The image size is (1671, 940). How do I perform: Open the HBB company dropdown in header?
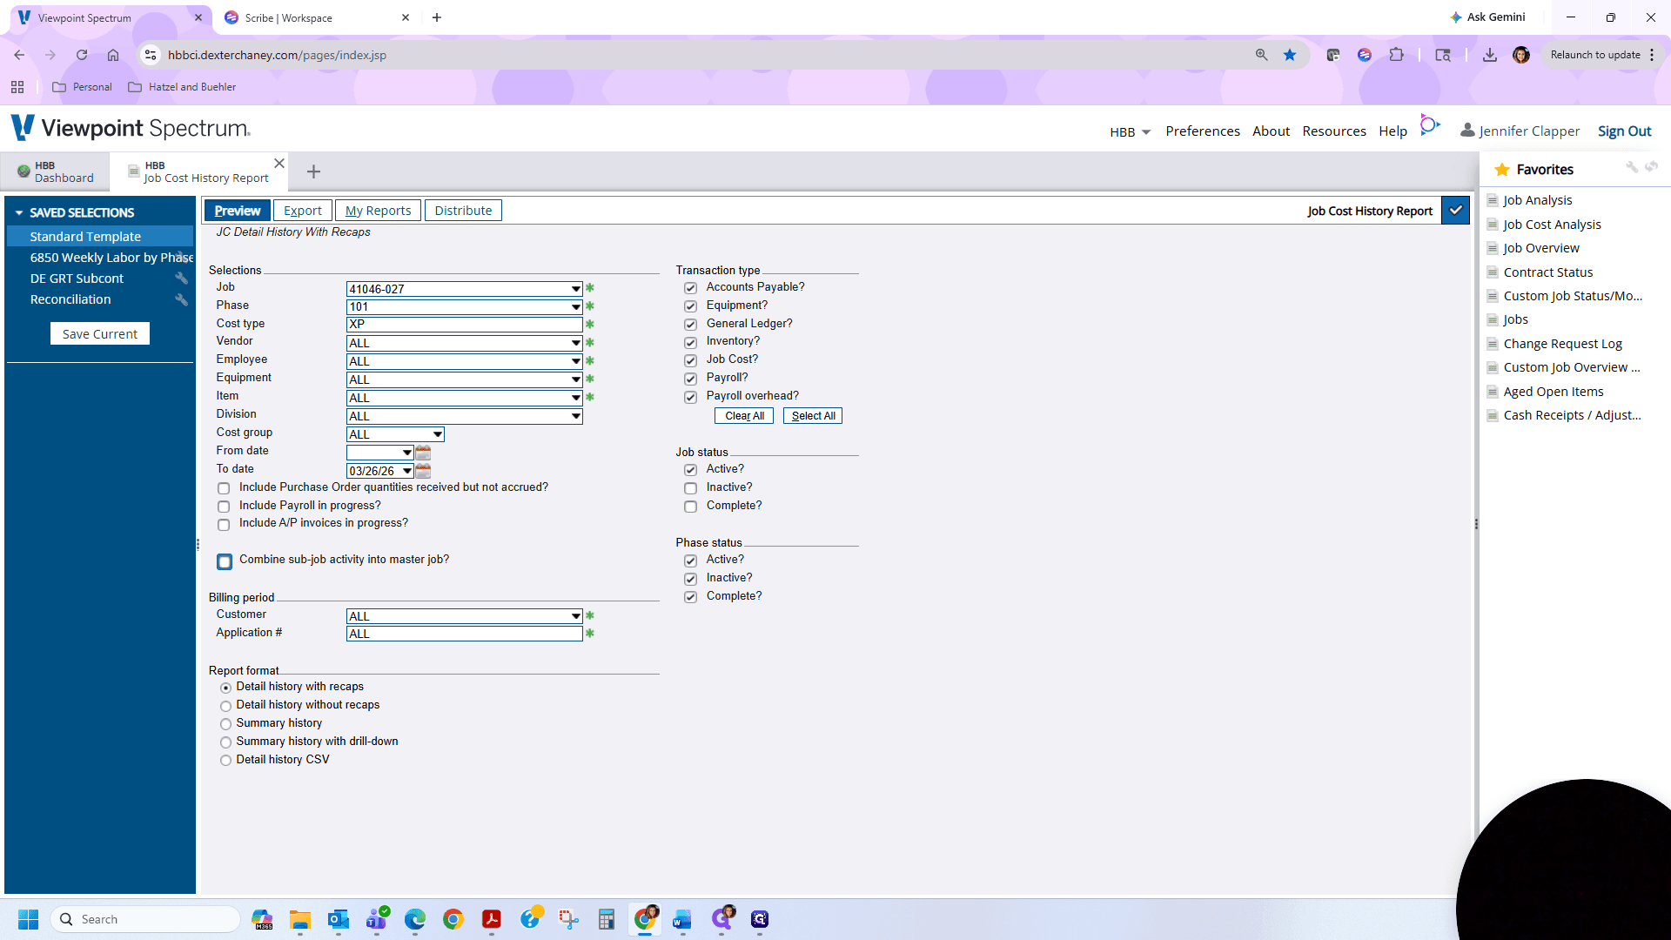[x=1130, y=131]
